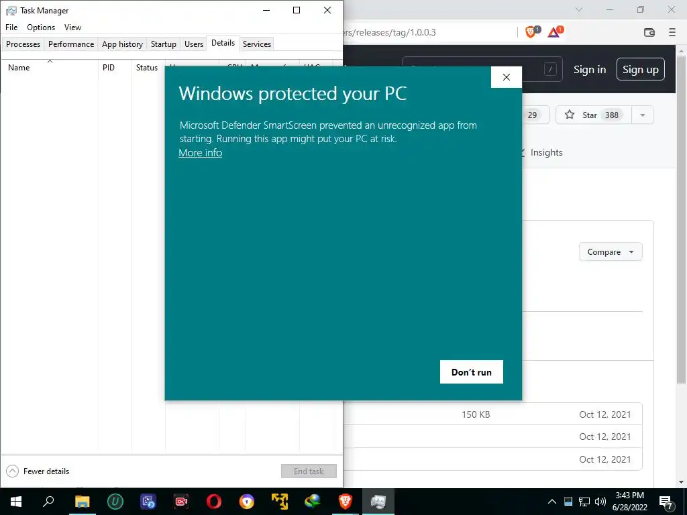687x515 pixels.
Task: Open the Brave wallet icon
Action: point(649,32)
